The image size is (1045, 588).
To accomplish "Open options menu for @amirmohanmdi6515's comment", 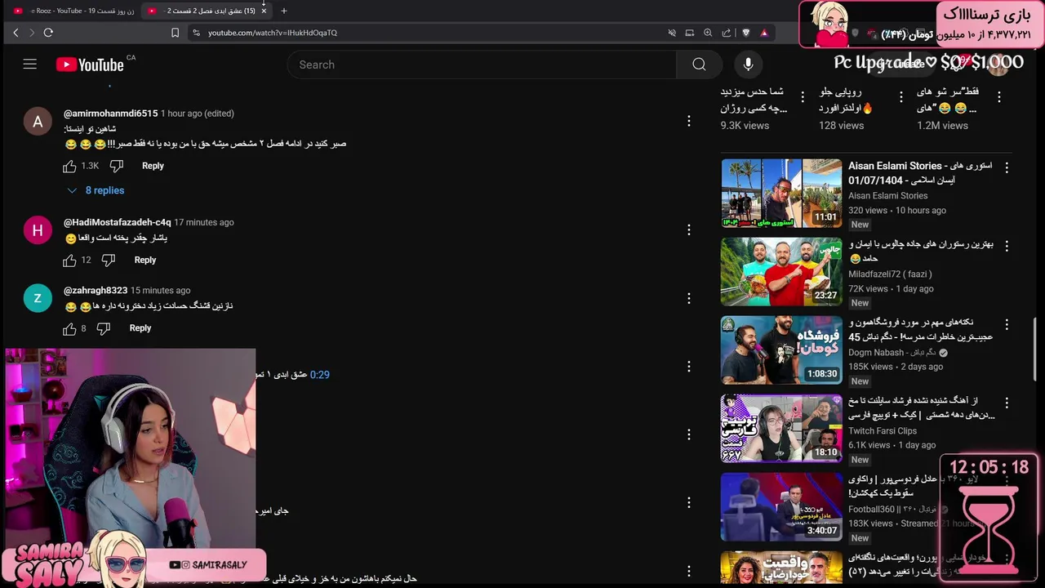I will (x=689, y=121).
